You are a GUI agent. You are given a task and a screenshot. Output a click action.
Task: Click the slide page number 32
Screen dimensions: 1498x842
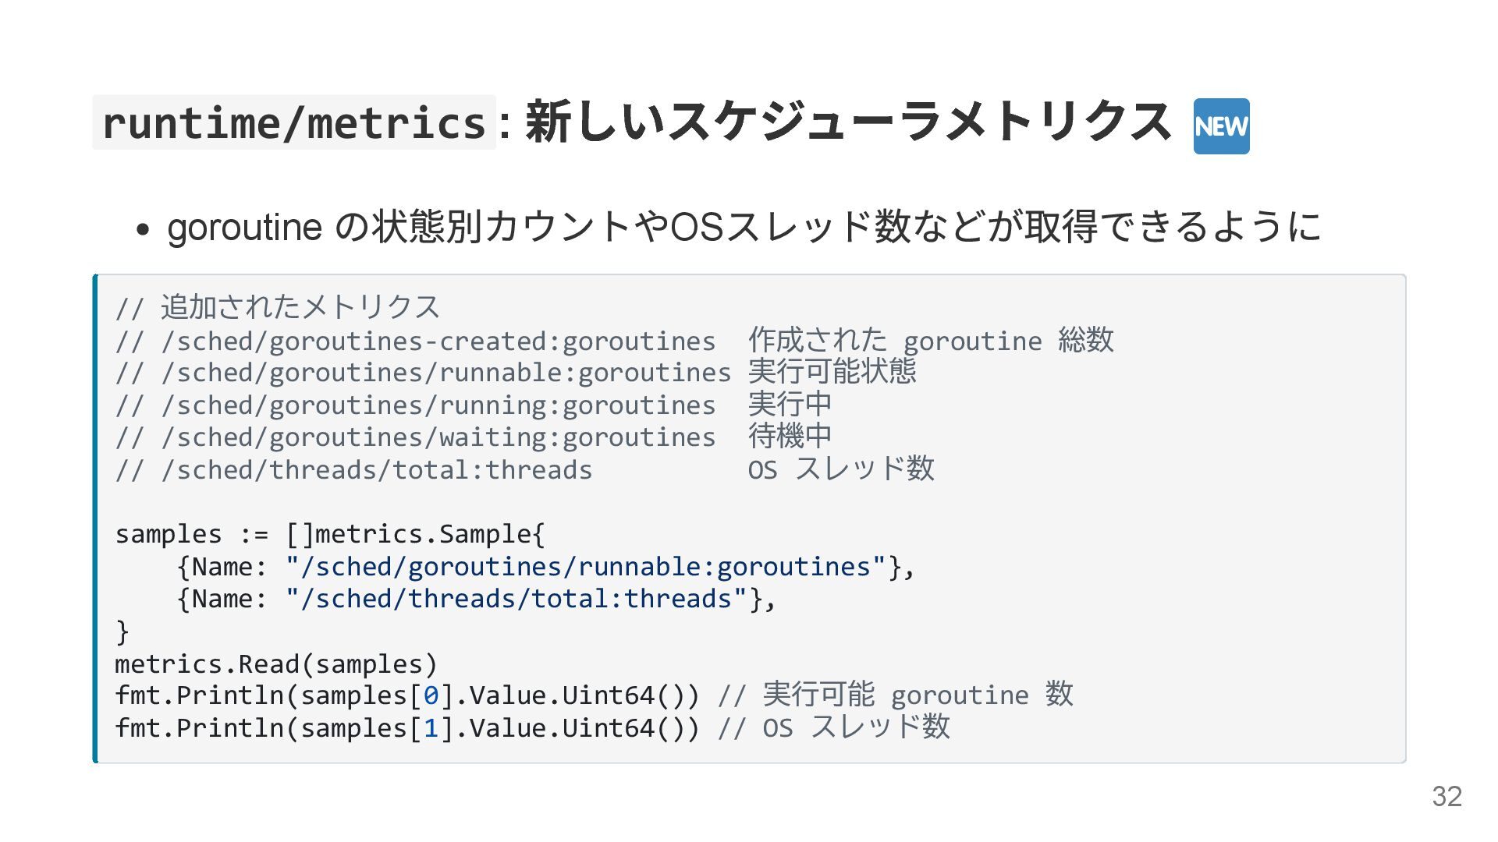[x=1447, y=797]
